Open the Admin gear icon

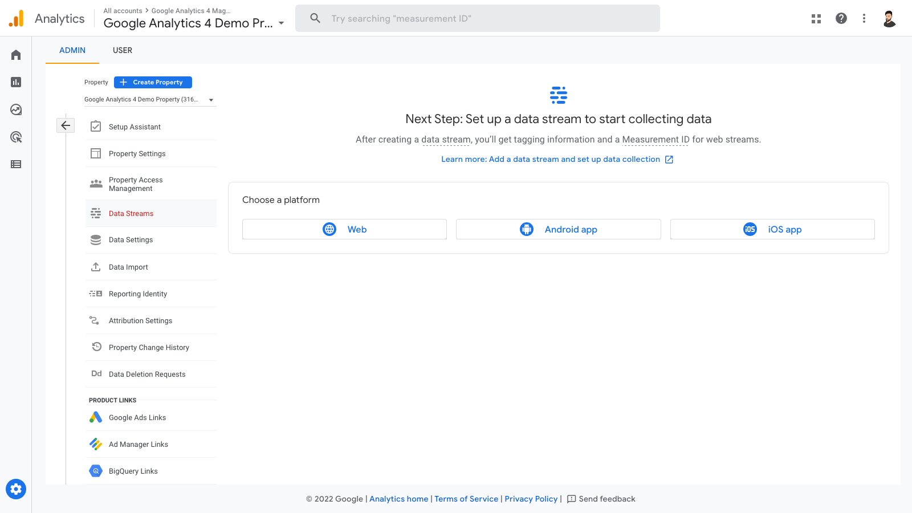pyautogui.click(x=16, y=489)
